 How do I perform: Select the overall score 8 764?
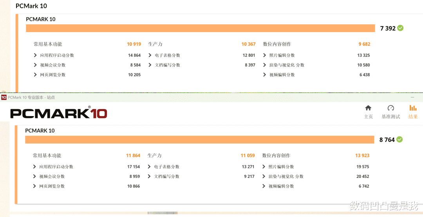(387, 140)
